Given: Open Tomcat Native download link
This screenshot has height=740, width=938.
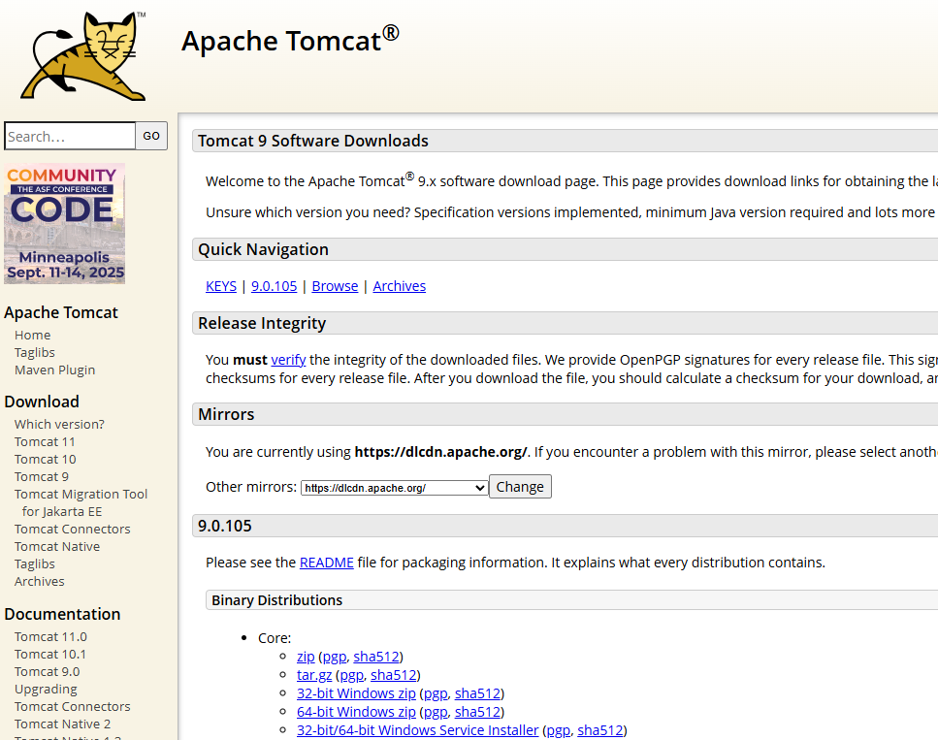Looking at the screenshot, I should pos(57,546).
